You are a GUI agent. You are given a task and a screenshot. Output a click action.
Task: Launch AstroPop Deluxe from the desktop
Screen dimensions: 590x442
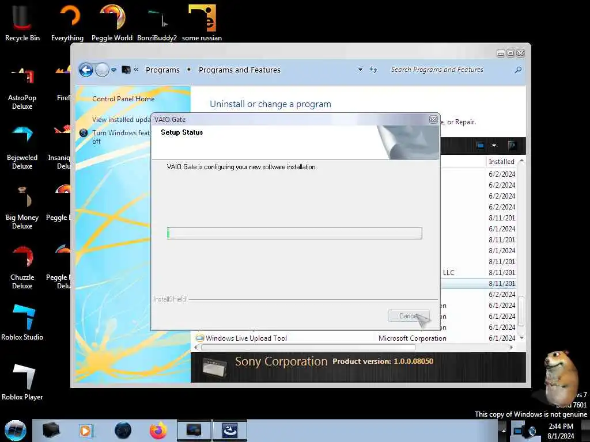(x=22, y=88)
